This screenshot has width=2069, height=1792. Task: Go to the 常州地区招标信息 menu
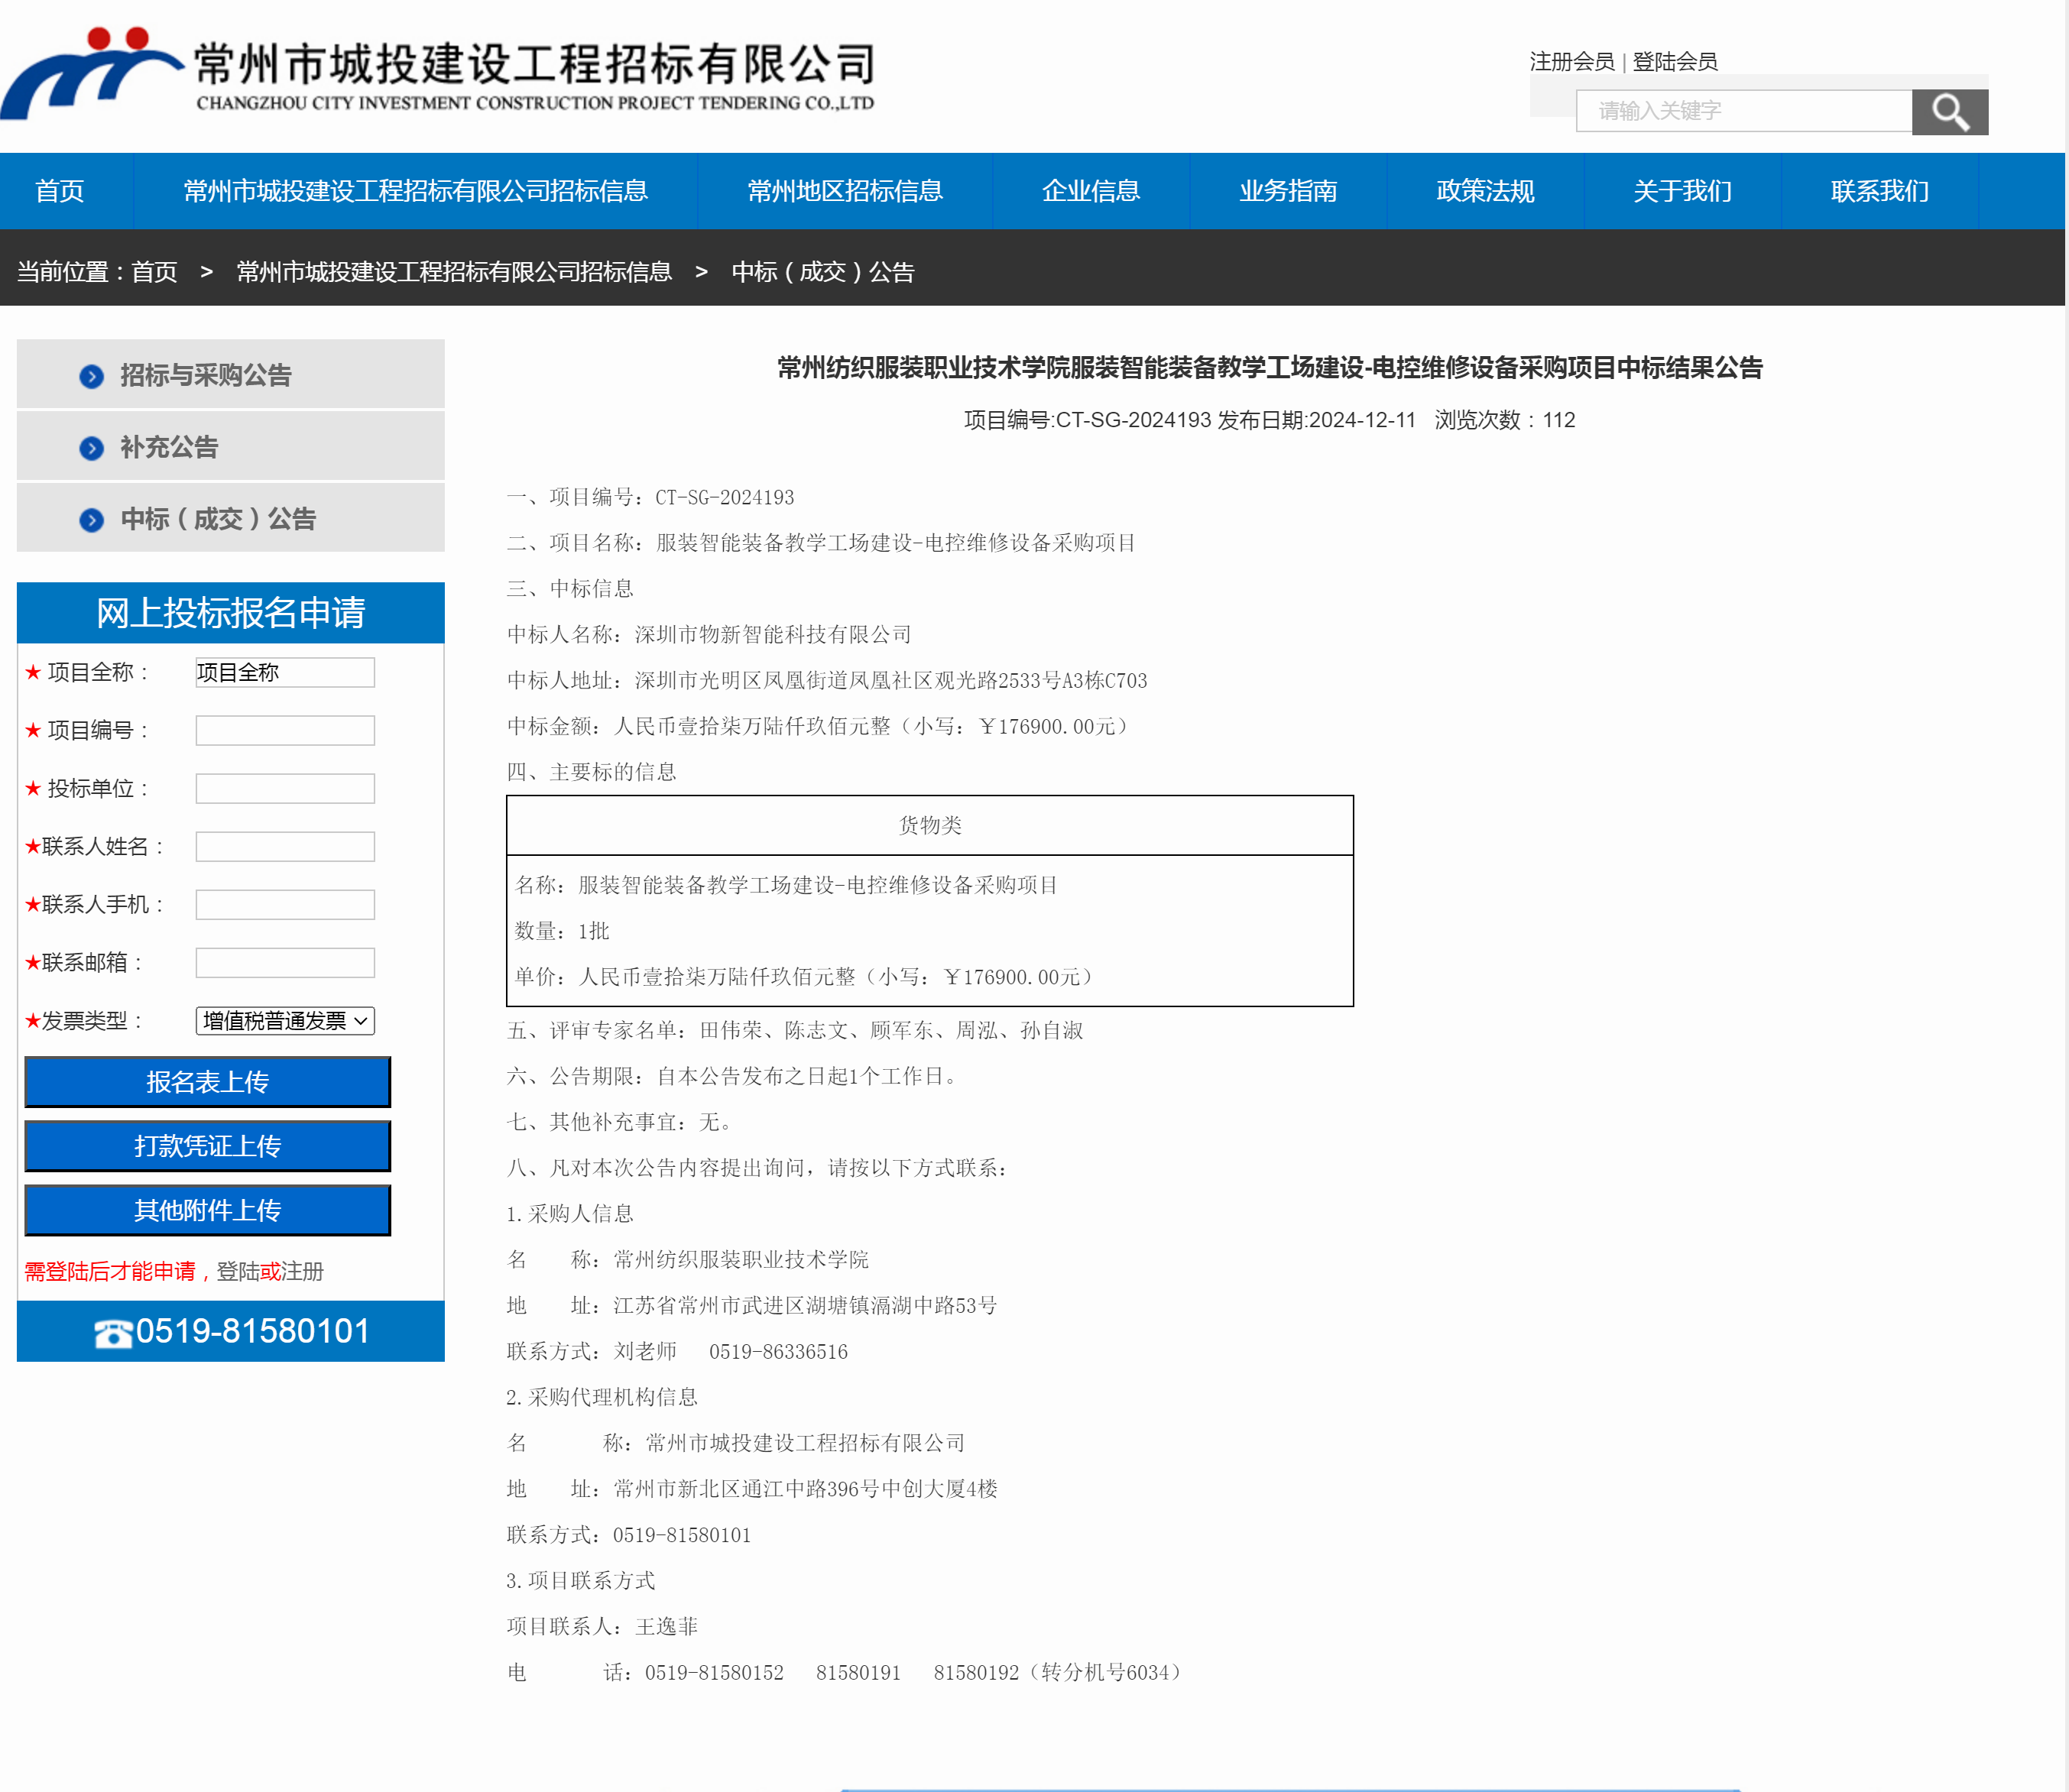(x=845, y=191)
